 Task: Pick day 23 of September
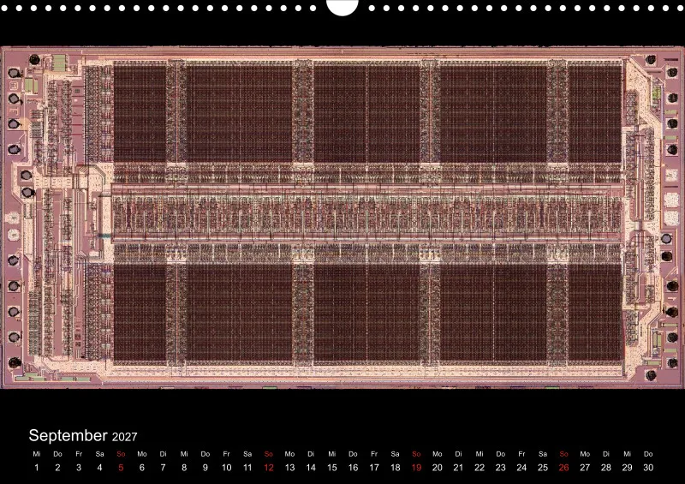click(x=501, y=468)
